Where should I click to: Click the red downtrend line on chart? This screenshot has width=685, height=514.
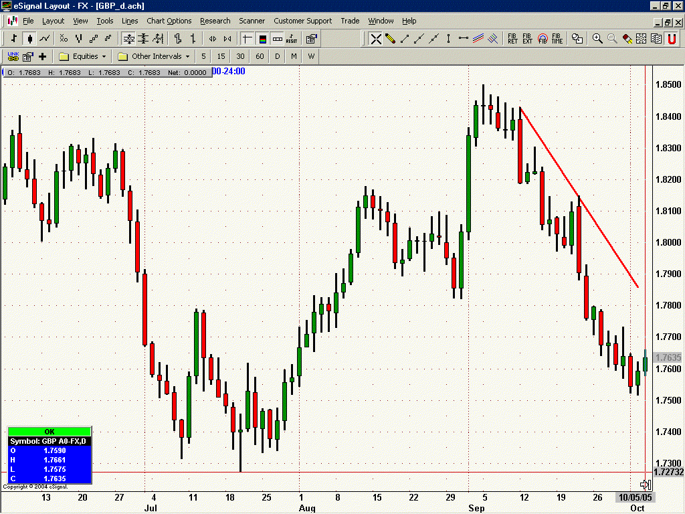(579, 197)
